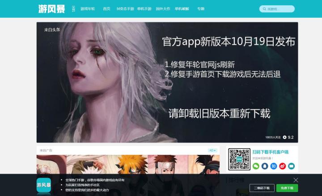The image size is (322, 196).
Task: Select the 单机破解 navigation item
Action: 182,9
